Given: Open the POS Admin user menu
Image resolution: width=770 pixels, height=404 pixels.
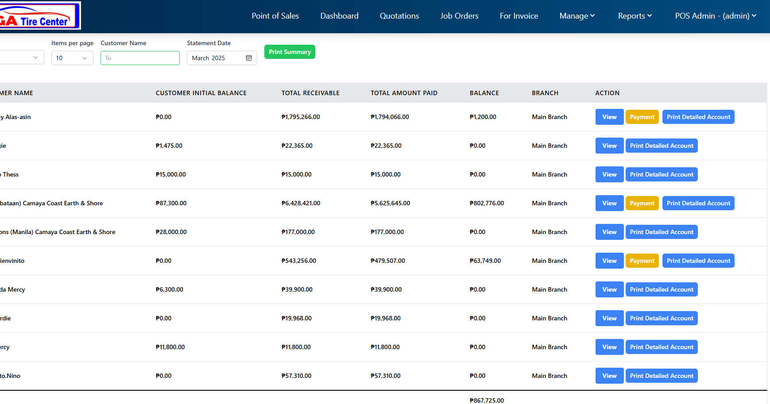Looking at the screenshot, I should click(715, 16).
